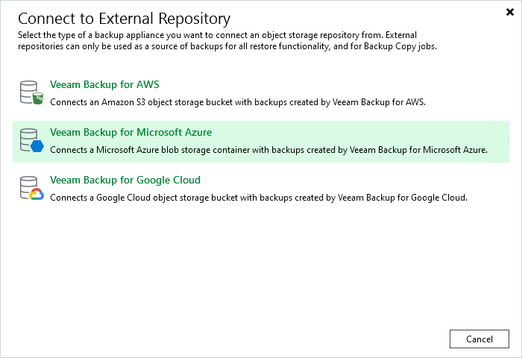Click the database cylinder beside AWS option
The image size is (522, 358).
(x=28, y=92)
